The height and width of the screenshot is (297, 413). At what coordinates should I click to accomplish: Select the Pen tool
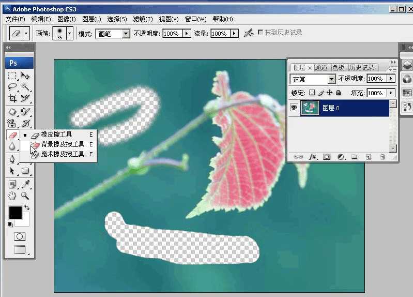coord(12,159)
